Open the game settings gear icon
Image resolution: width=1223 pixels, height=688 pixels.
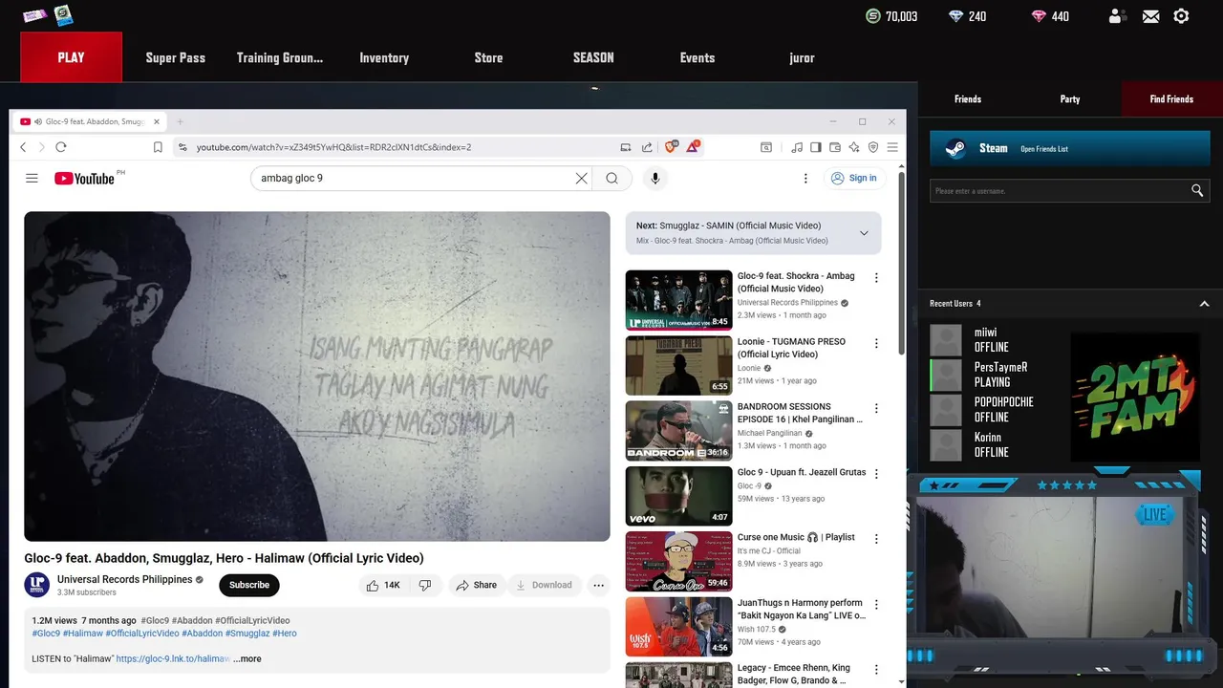tap(1181, 16)
